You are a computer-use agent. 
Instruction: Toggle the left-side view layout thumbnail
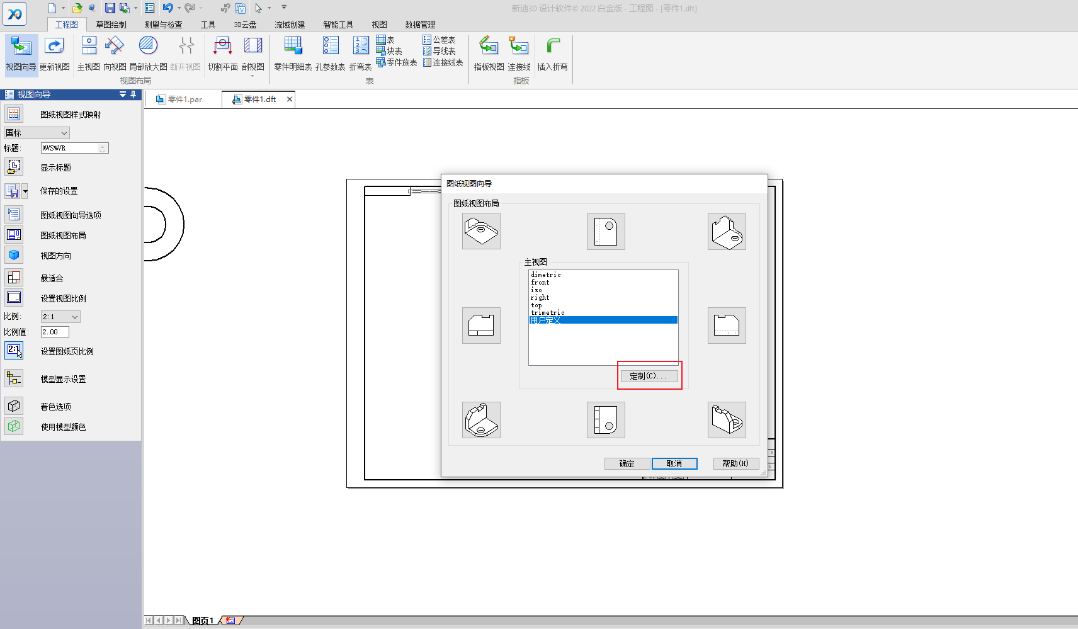pyautogui.click(x=481, y=326)
